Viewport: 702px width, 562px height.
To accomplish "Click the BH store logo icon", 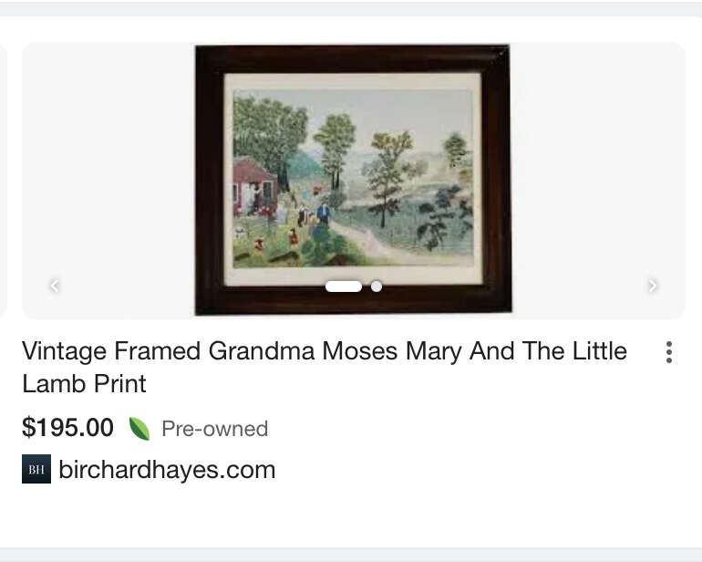I will [36, 469].
